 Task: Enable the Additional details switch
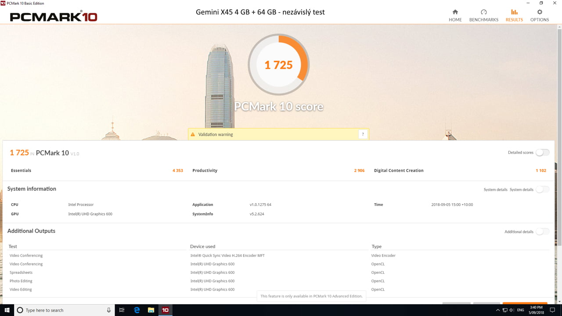542,231
